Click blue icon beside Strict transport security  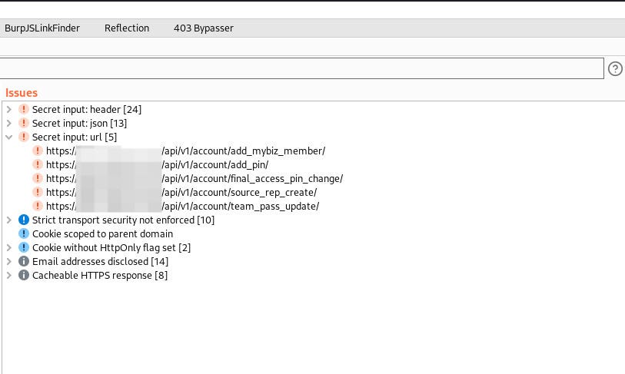tap(24, 220)
